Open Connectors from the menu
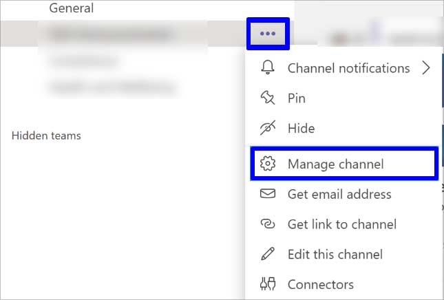Viewport: 444px width, 300px height. click(x=344, y=284)
